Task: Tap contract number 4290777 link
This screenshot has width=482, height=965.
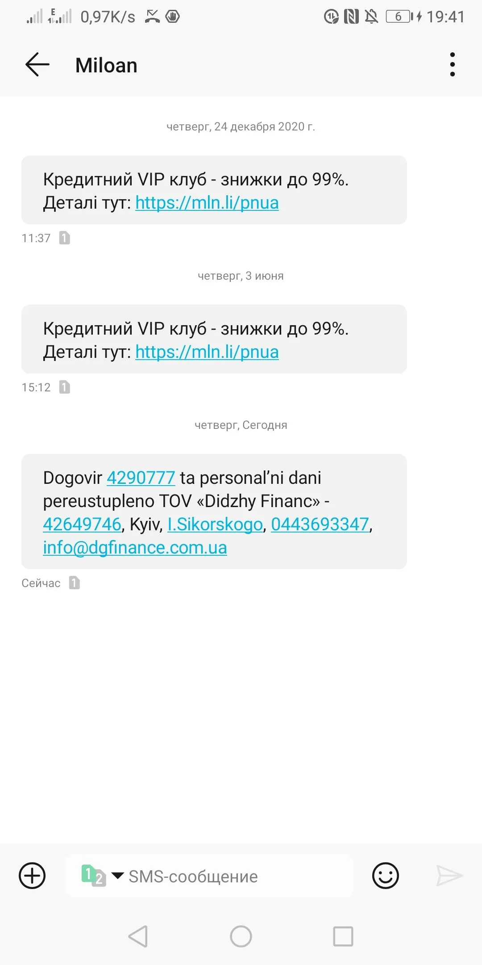Action: click(141, 478)
